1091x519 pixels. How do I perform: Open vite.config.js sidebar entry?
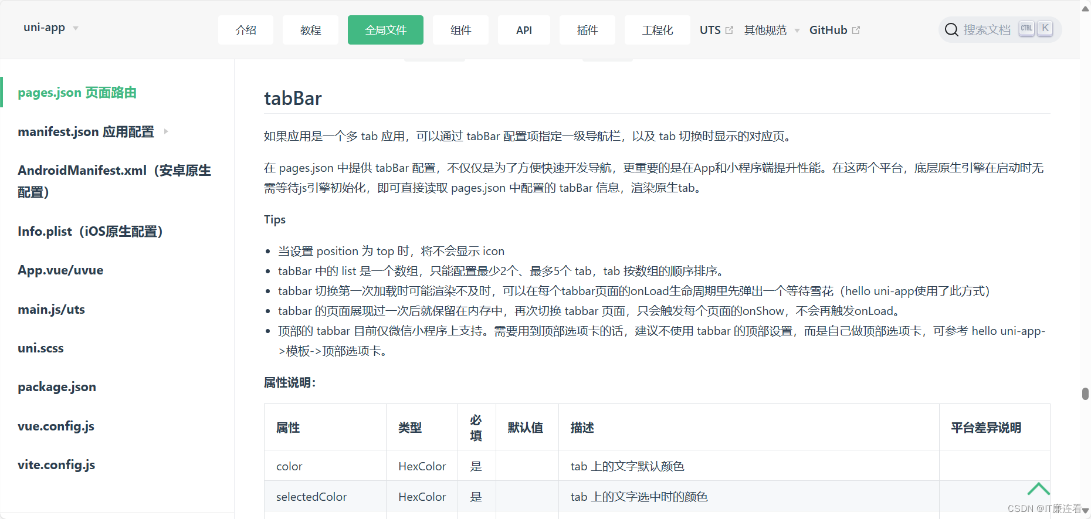[56, 465]
